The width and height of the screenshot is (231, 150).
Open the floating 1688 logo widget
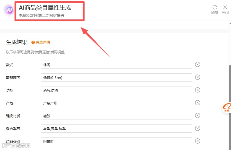[x=227, y=107]
